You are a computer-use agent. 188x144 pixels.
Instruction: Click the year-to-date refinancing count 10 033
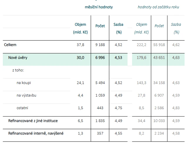(x=159, y=121)
